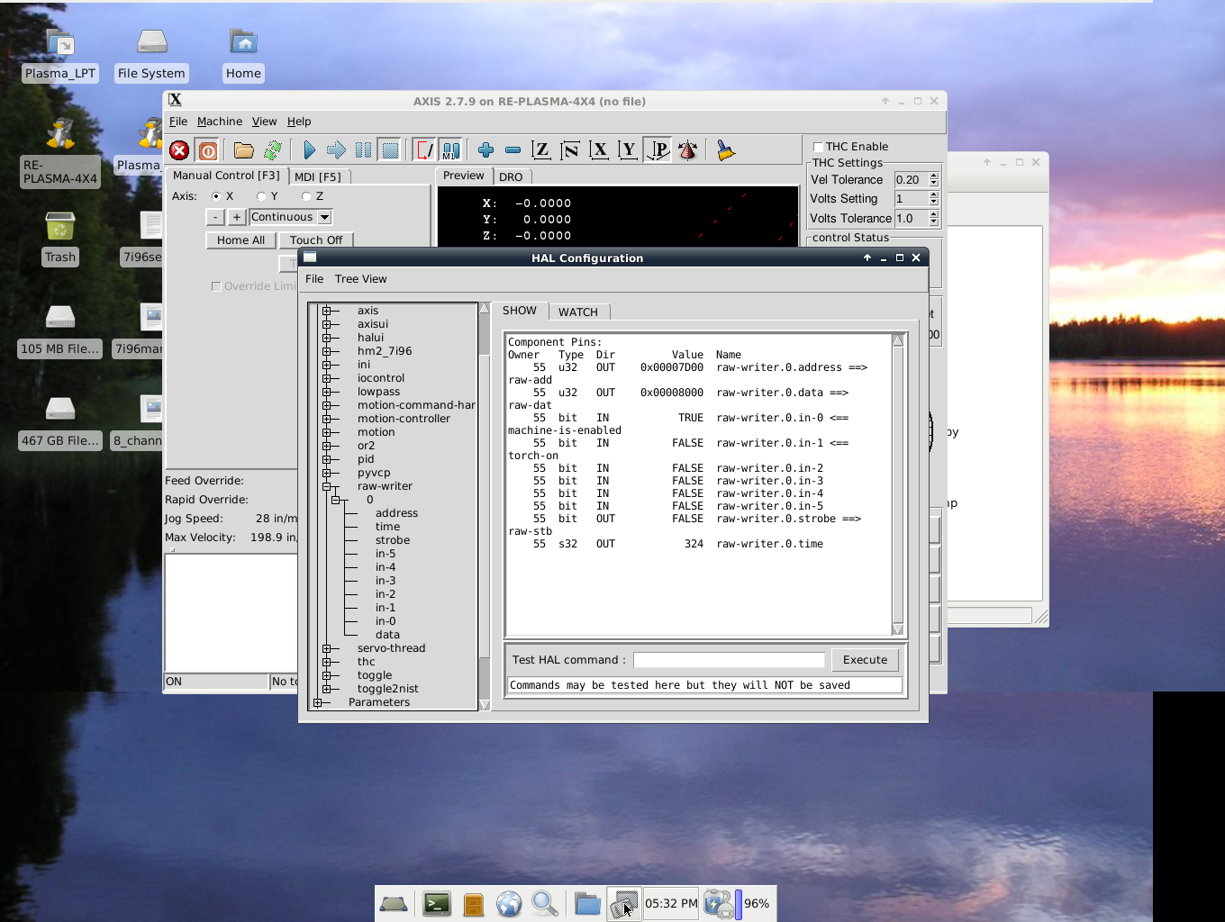Open a G-code file via the folder icon

click(x=243, y=150)
